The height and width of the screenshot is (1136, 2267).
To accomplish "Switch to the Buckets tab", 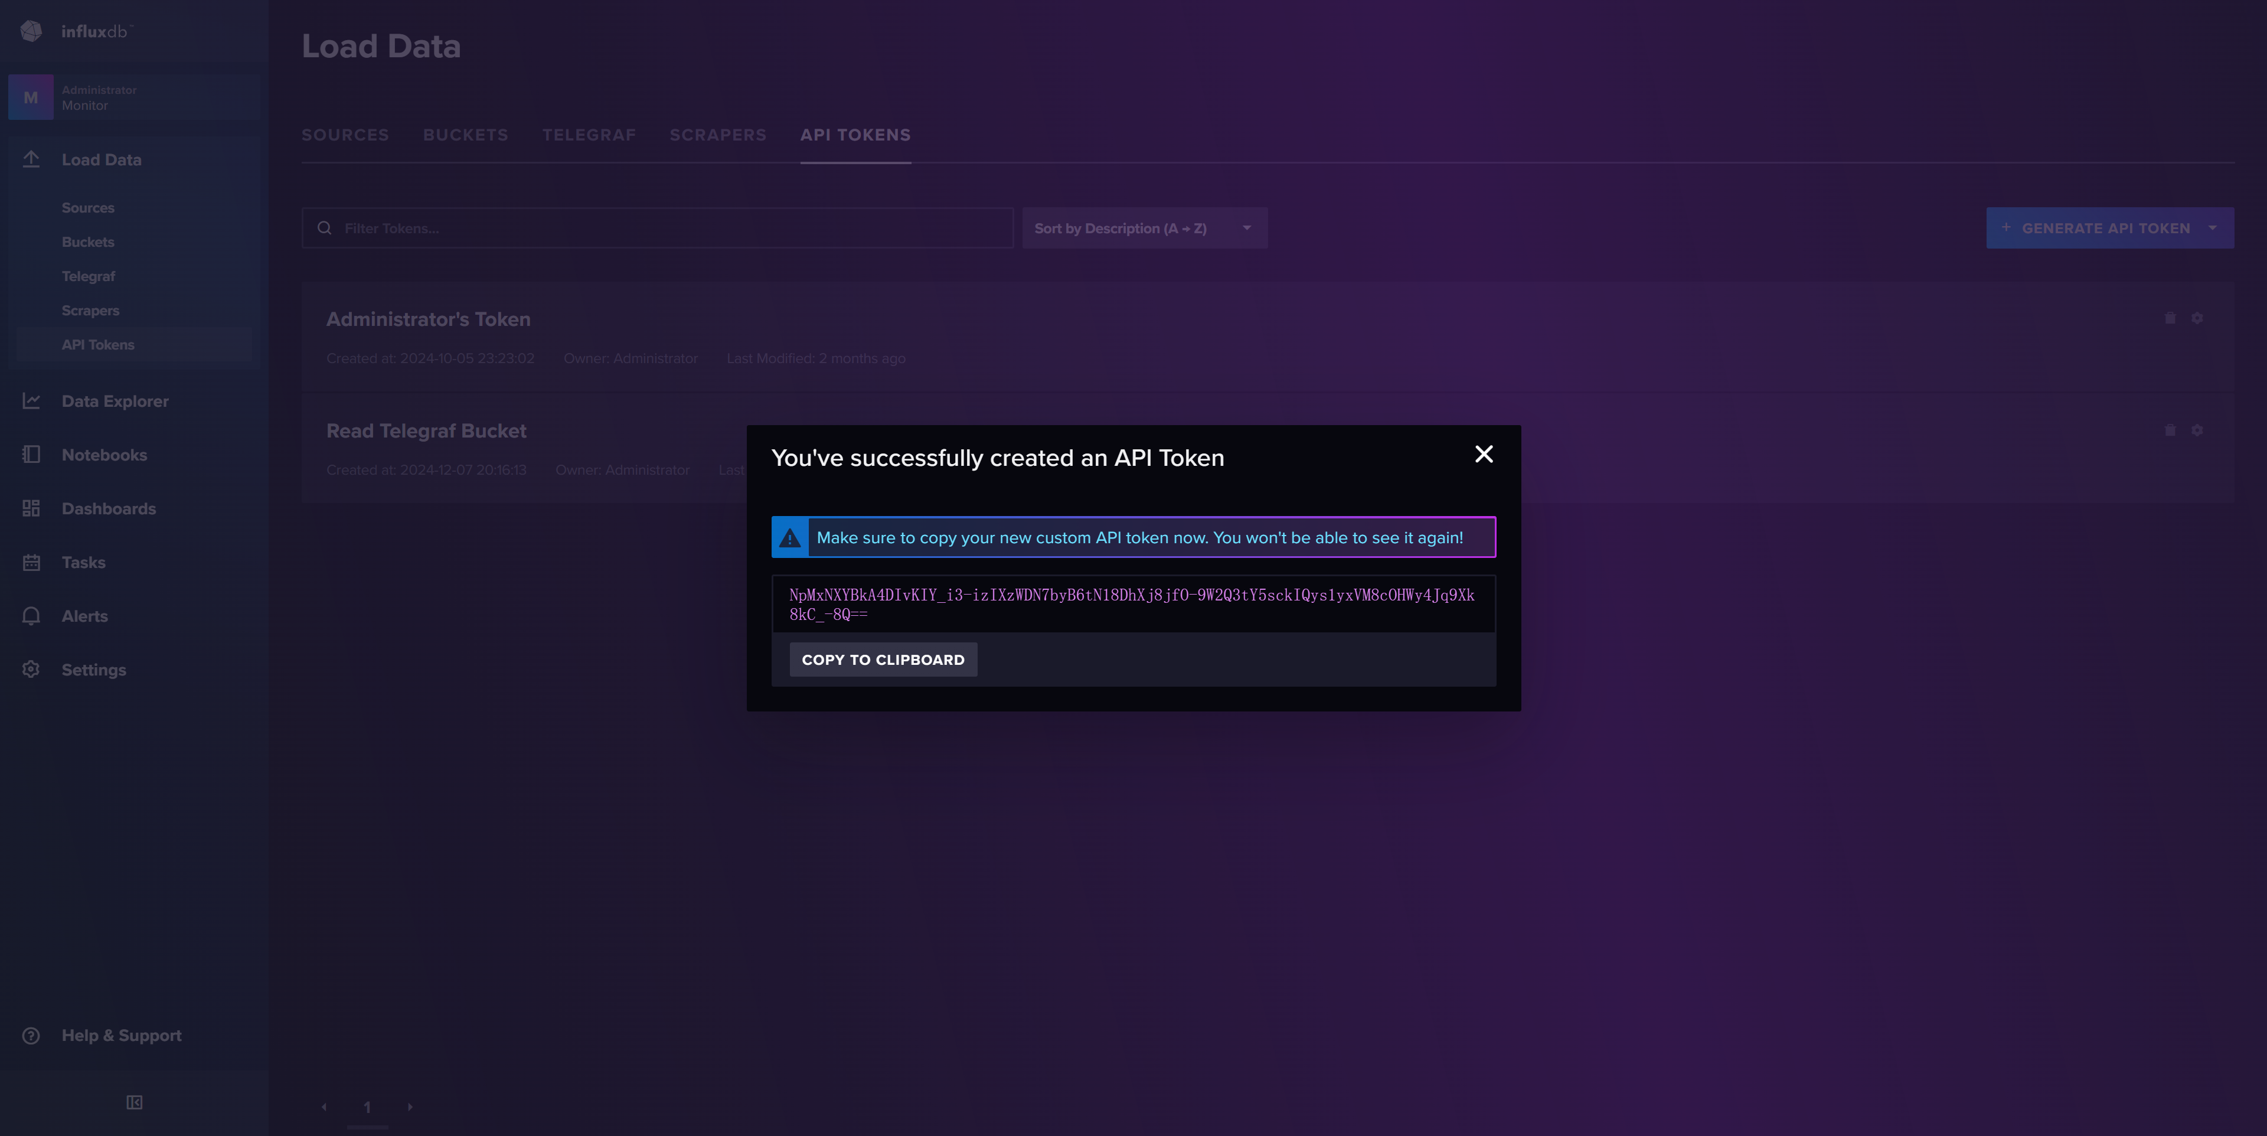I will pos(465,135).
